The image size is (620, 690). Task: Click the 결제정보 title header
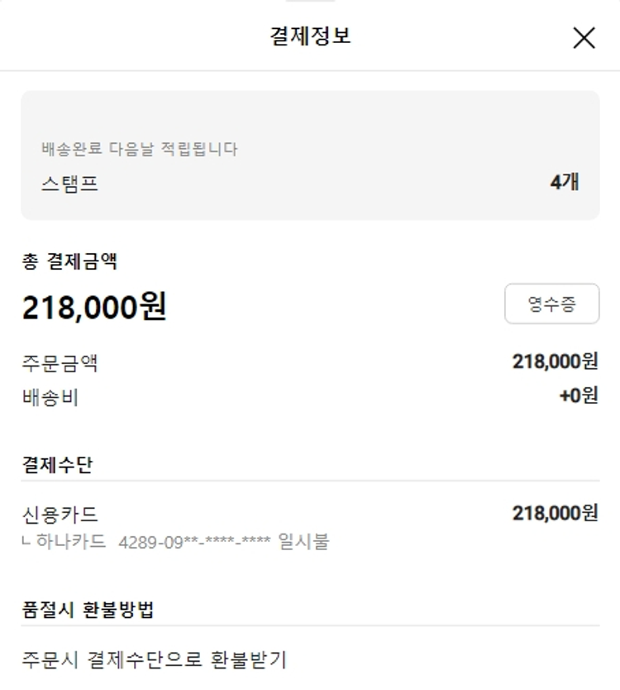(310, 36)
